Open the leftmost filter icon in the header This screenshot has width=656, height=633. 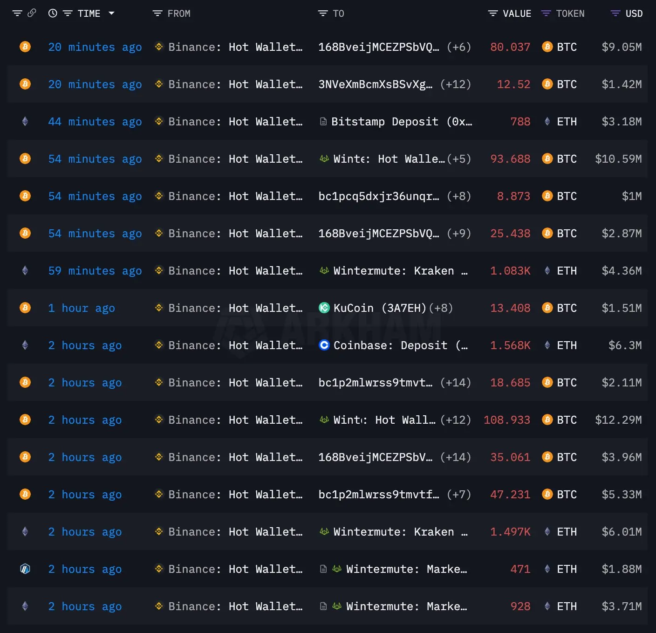(x=17, y=14)
